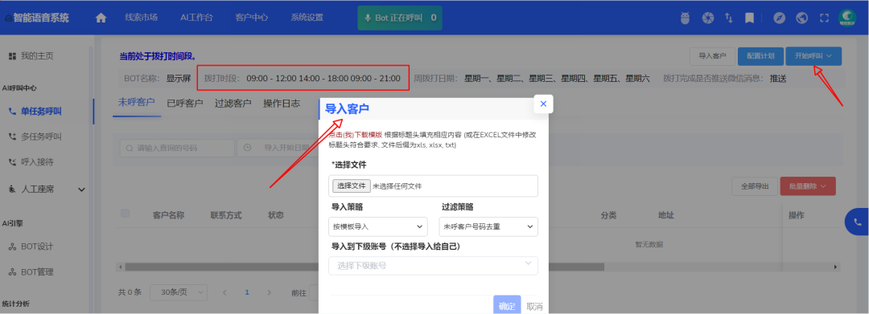Open the 批量删除 dropdown button
The height and width of the screenshot is (314, 869).
[x=808, y=186]
